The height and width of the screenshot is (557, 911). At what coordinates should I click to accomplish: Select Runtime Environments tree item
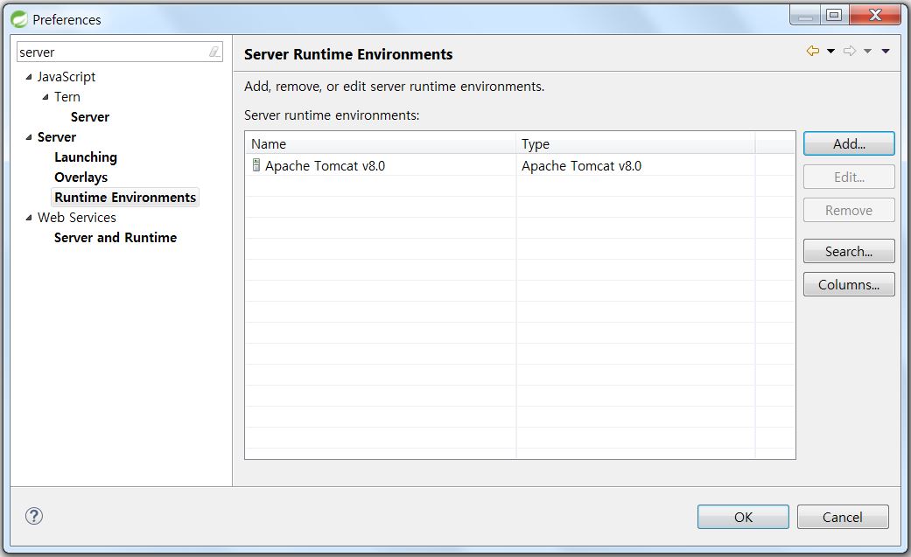pos(125,198)
